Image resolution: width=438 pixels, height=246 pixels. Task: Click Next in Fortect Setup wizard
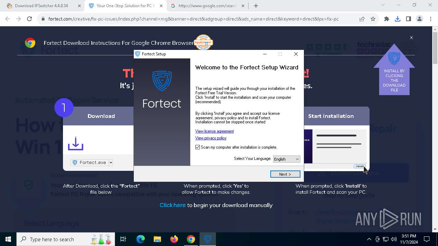(285, 174)
